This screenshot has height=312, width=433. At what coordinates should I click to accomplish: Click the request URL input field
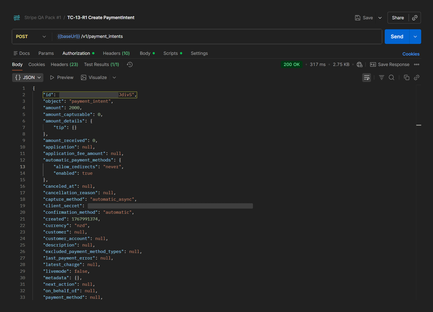pyautogui.click(x=217, y=37)
